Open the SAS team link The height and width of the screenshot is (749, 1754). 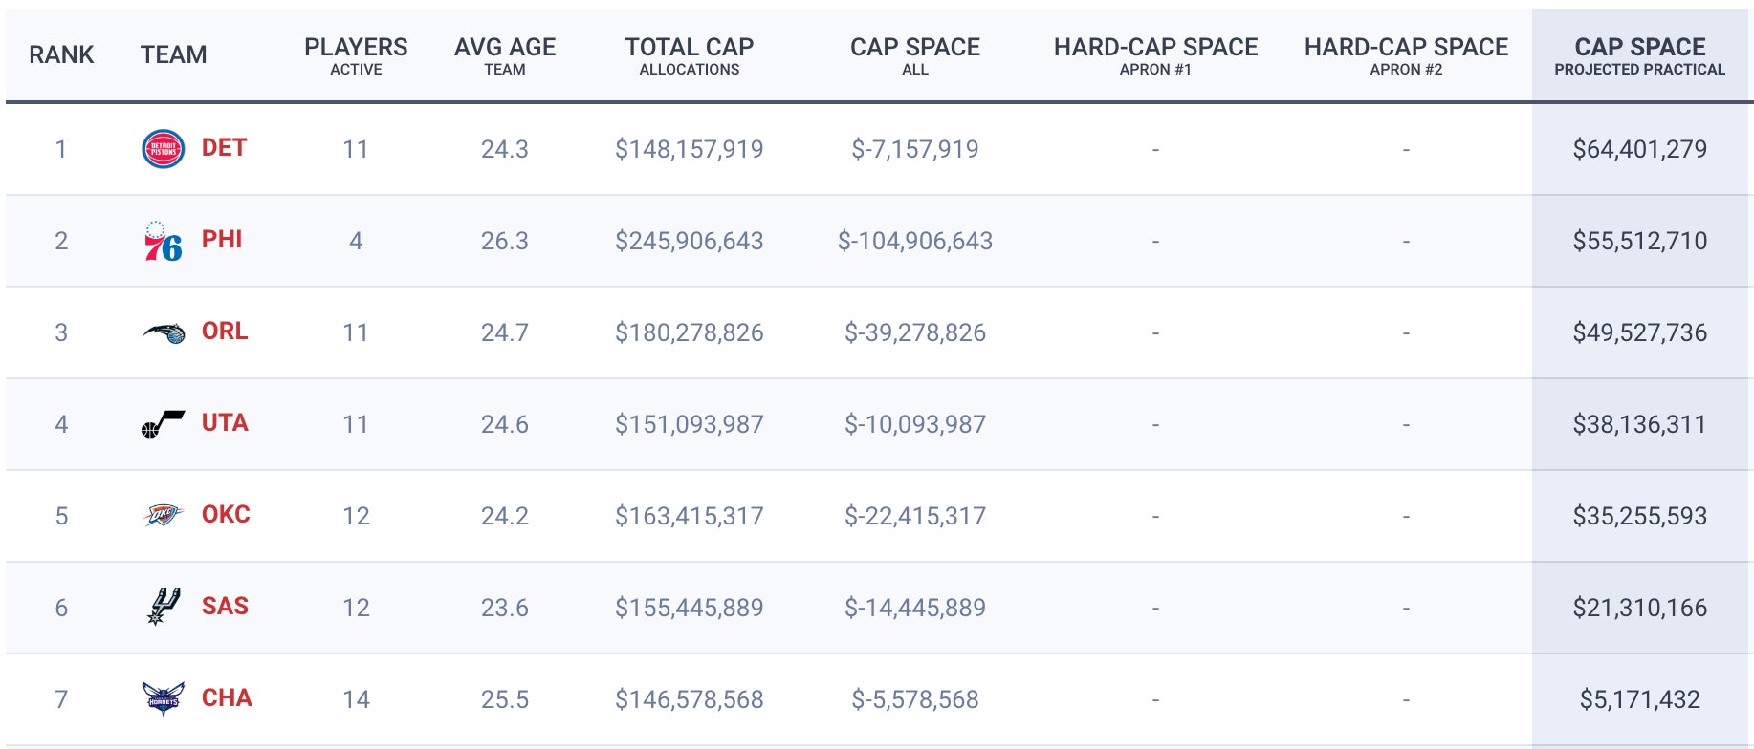point(225,607)
